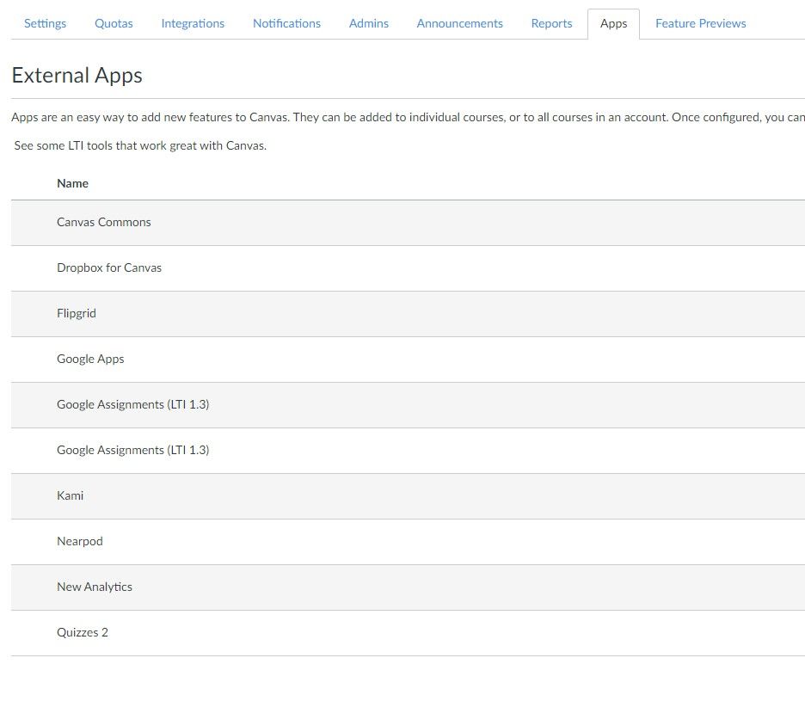Select the Quizzes 2 app row
The image size is (805, 701).
[x=83, y=632]
